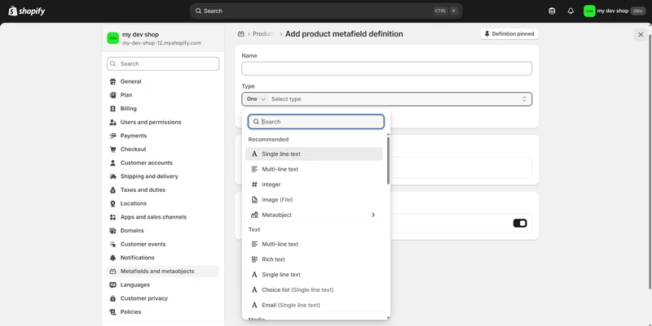Toggle the black switch in the bottom card
Viewport: 652px width, 326px height.
520,223
